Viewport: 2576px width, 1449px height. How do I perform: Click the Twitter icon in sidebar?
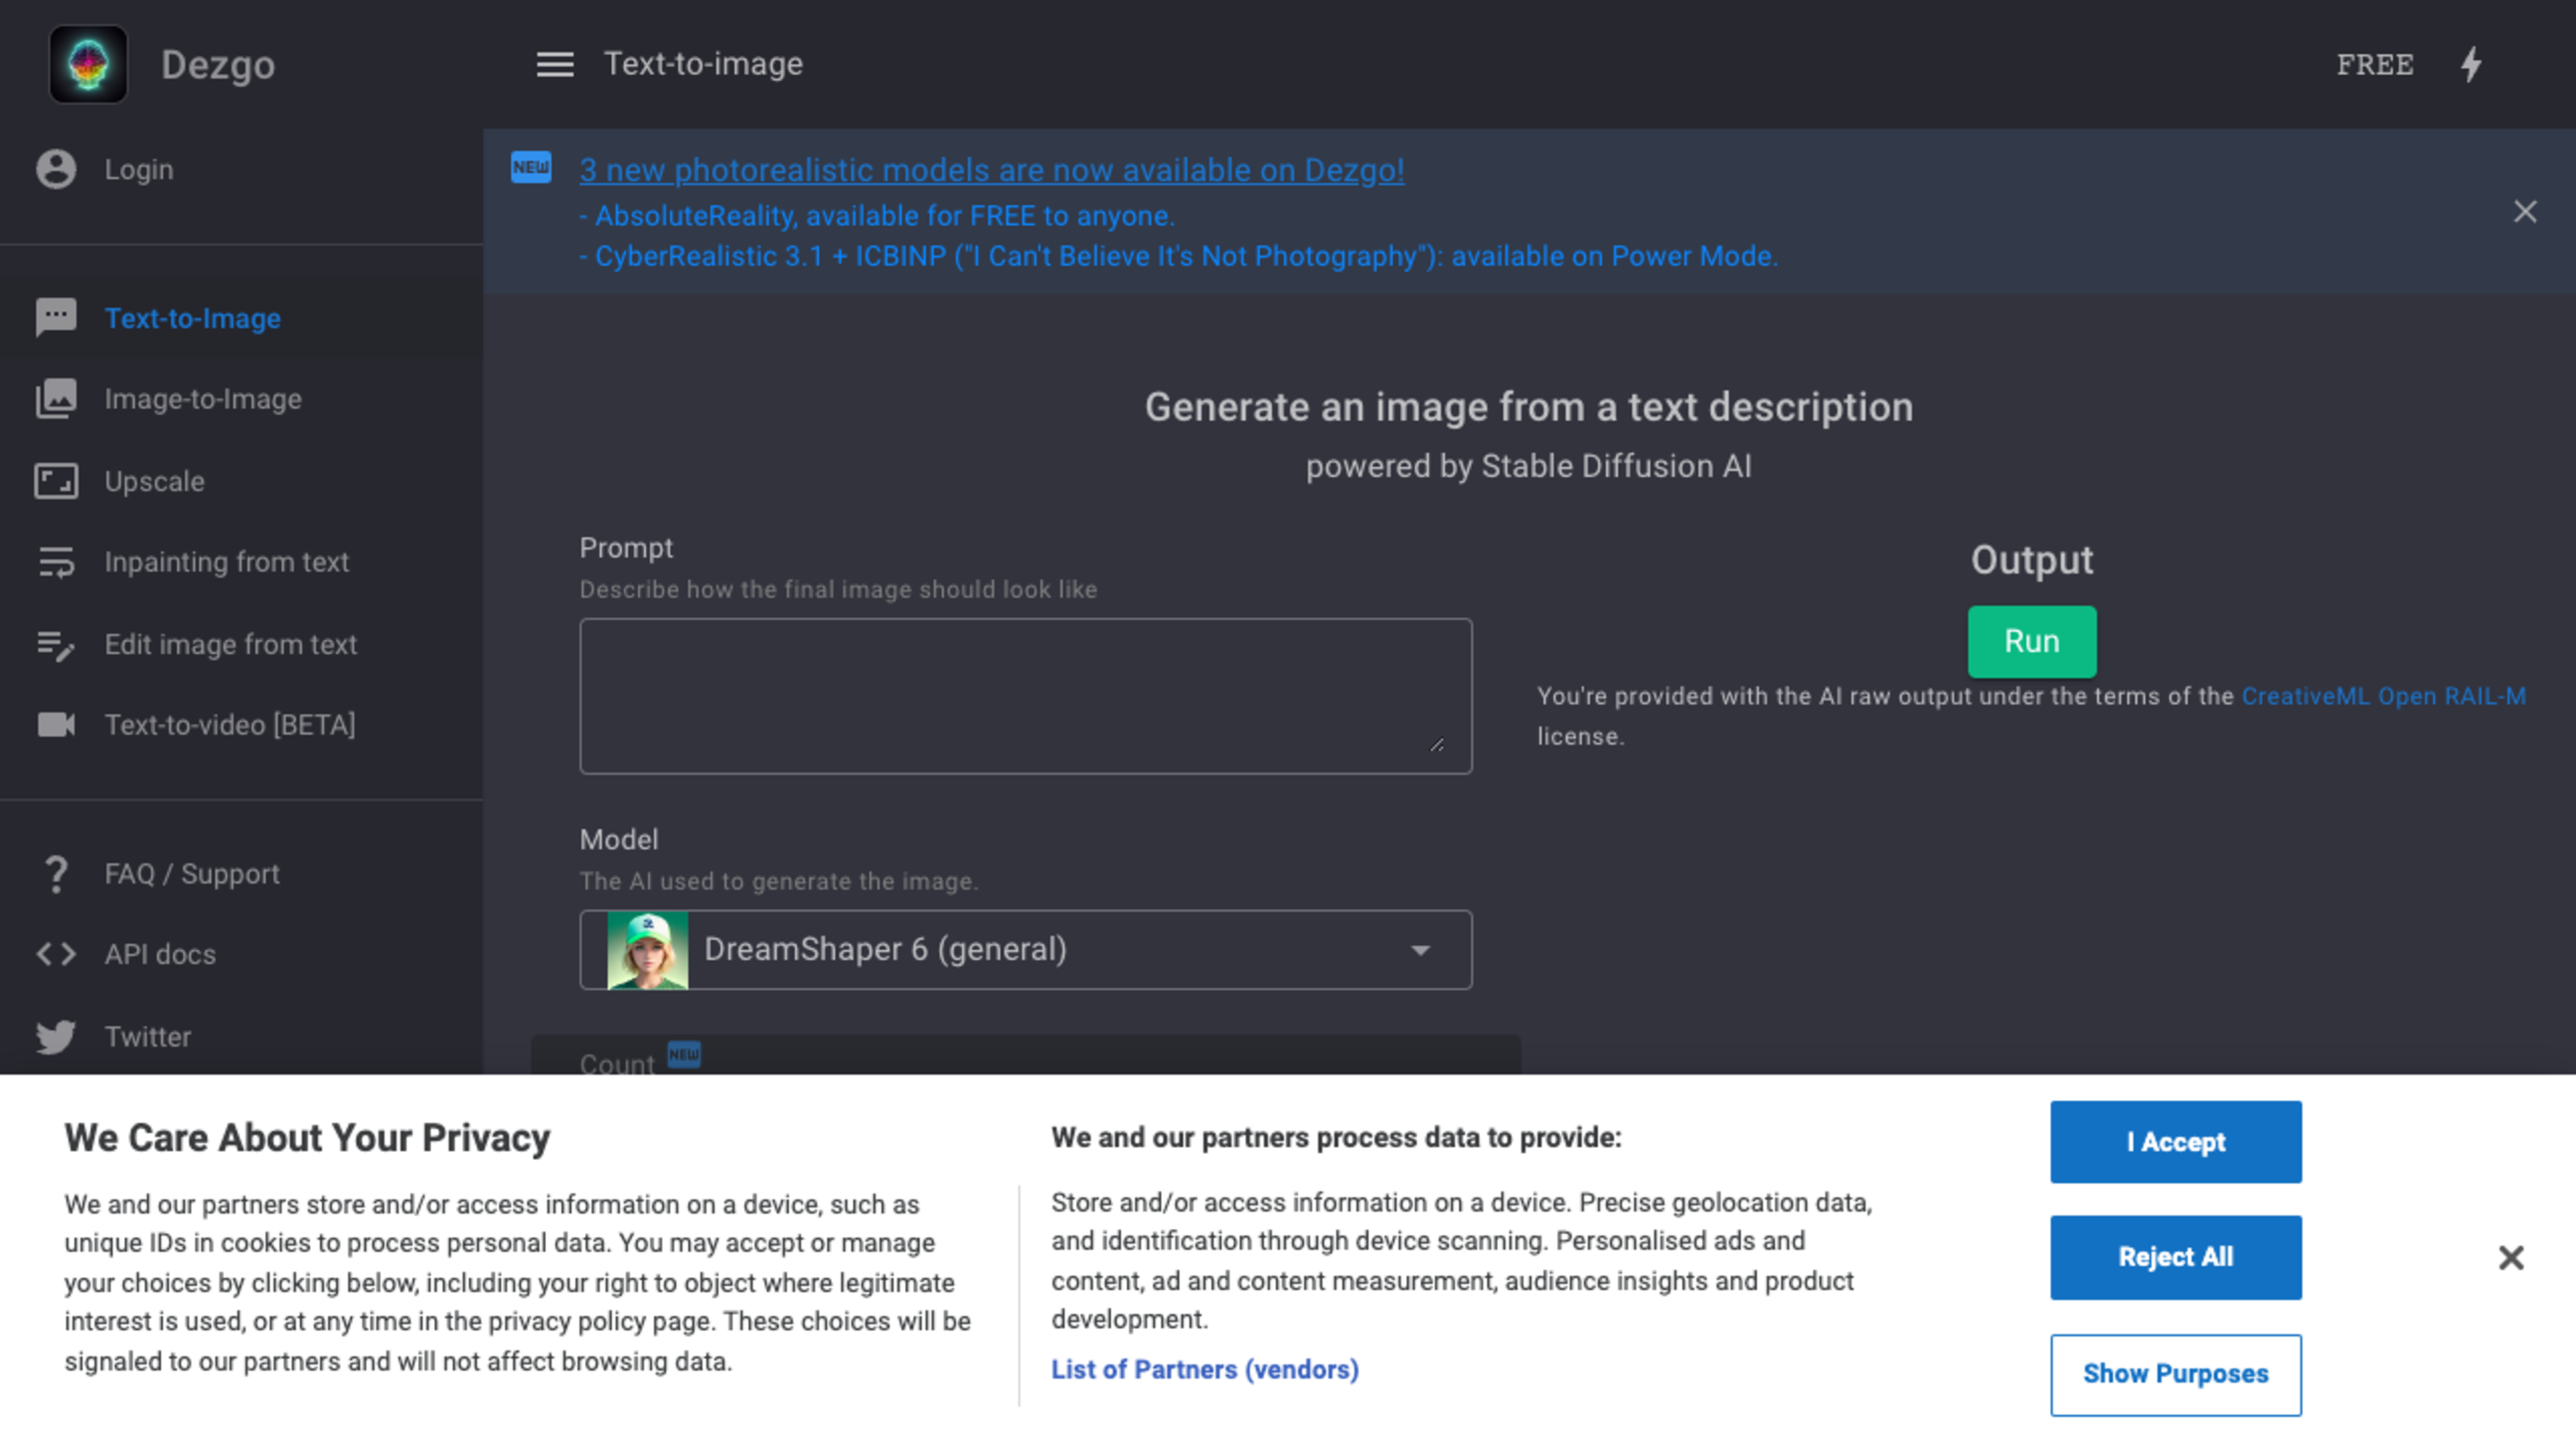point(53,1035)
